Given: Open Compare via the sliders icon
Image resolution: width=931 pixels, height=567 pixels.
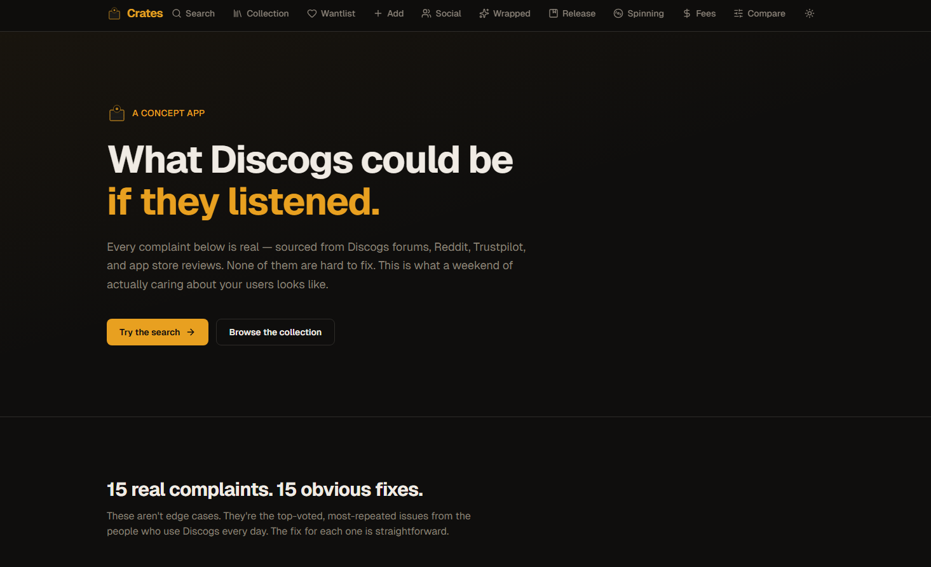Looking at the screenshot, I should pos(738,13).
